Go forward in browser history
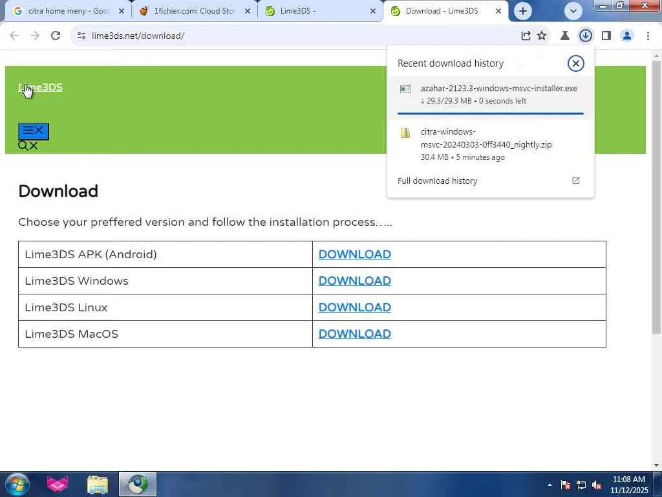The image size is (662, 497). click(35, 36)
